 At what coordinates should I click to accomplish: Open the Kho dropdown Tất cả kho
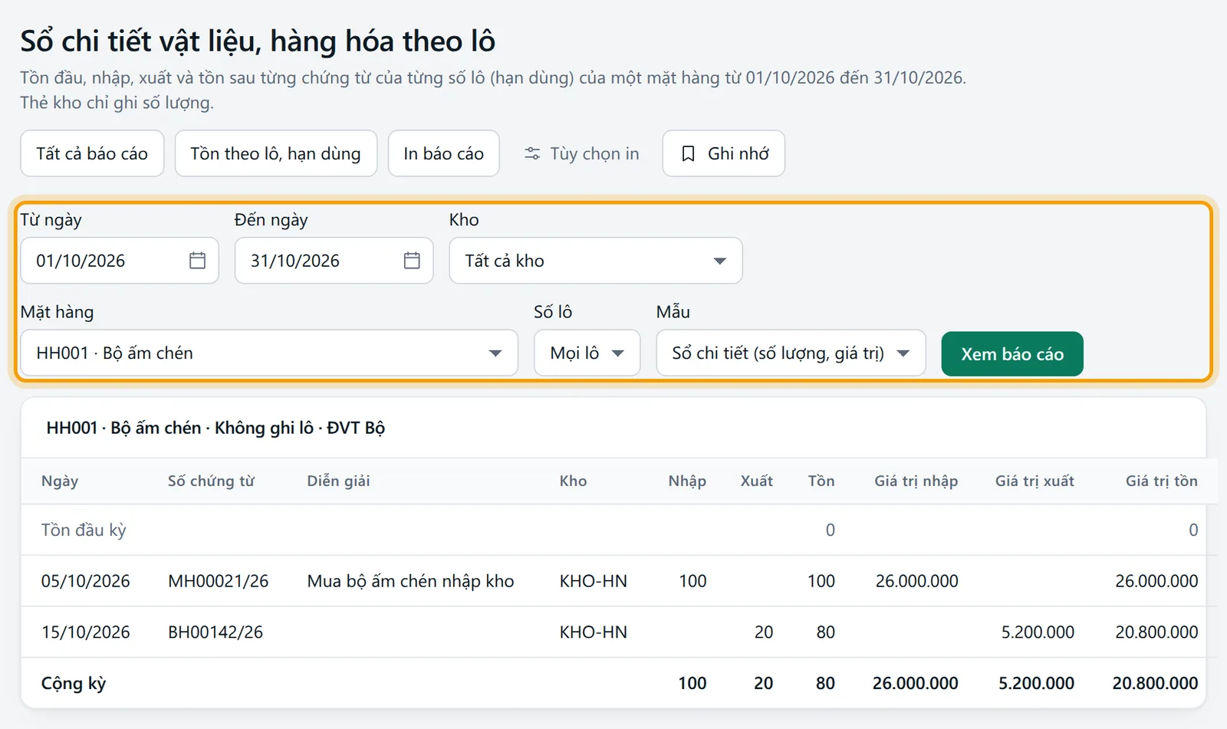coord(596,261)
